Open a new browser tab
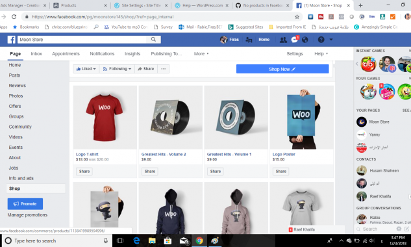The image size is (411, 247). coord(360,5)
